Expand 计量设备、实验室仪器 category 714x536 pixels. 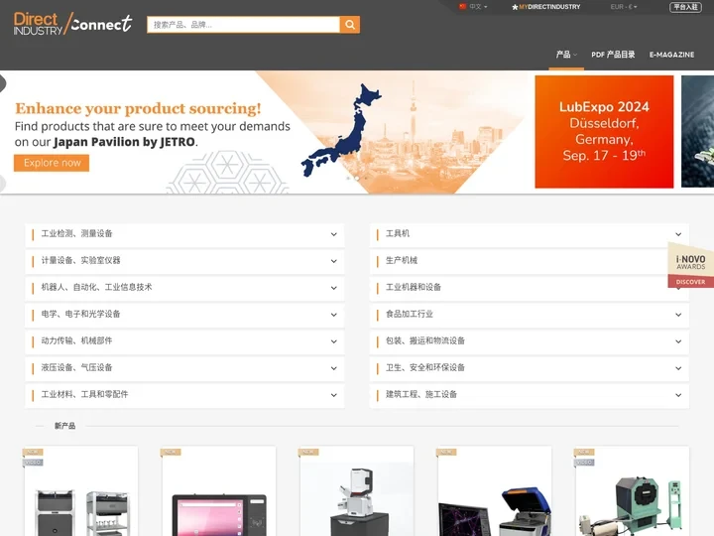coord(184,261)
